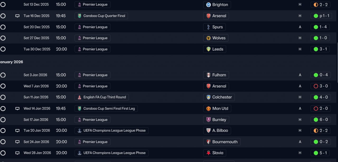Click the Slavia club badge
Image resolution: width=338 pixels, height=162 pixels.
[x=209, y=153]
